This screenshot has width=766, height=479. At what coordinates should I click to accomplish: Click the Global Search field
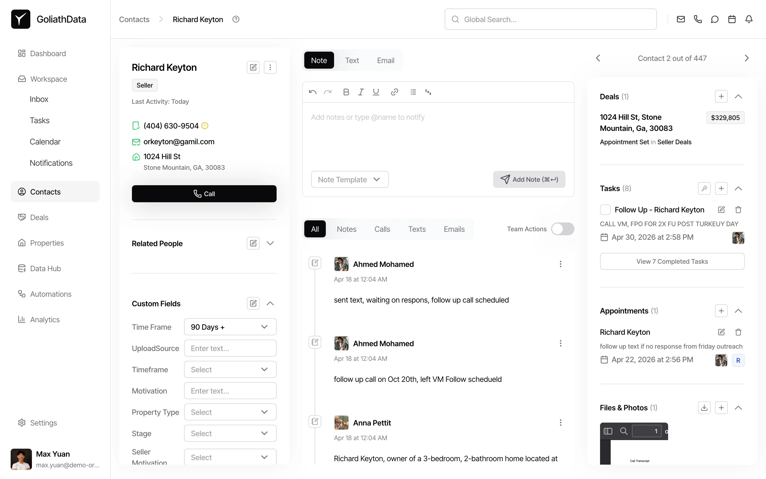tap(551, 19)
